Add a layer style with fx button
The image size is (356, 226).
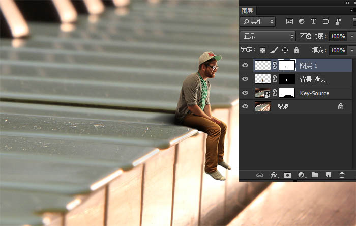274,175
